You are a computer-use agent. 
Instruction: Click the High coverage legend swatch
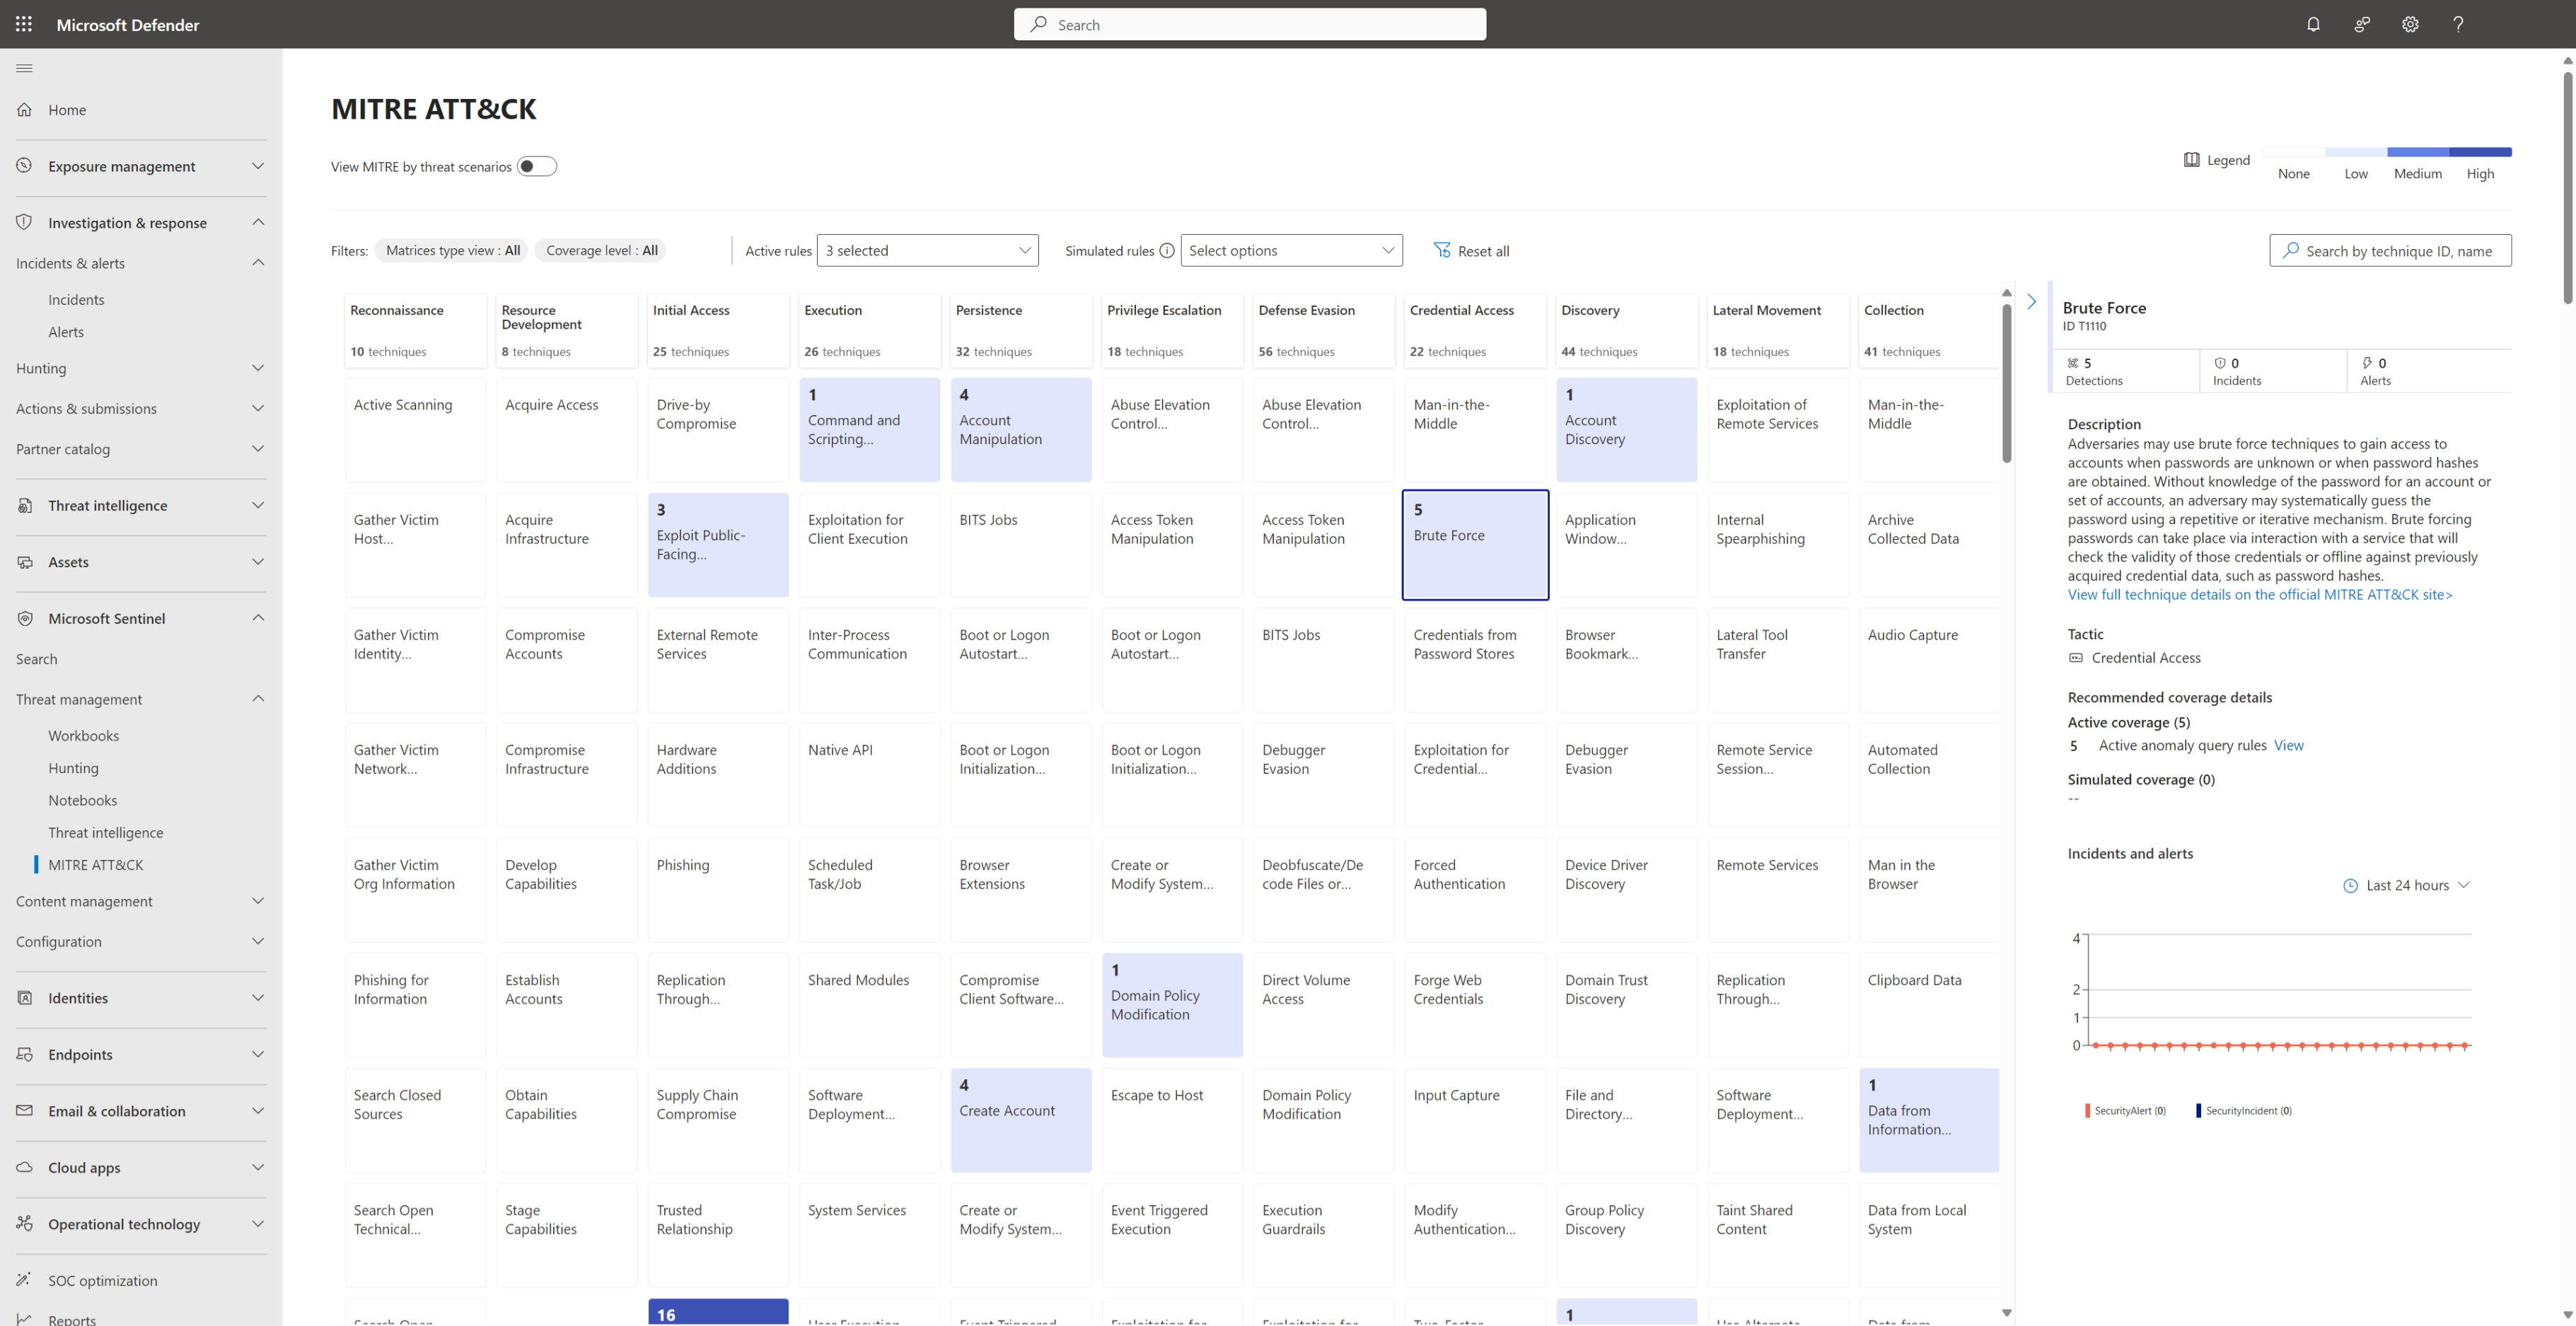click(x=2480, y=152)
